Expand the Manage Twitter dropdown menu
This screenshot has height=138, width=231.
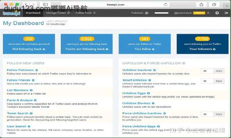coord(58,13)
